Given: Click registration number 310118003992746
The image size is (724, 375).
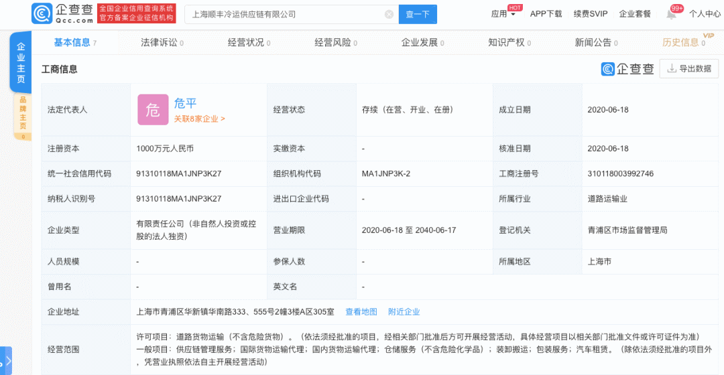Looking at the screenshot, I should tap(620, 173).
